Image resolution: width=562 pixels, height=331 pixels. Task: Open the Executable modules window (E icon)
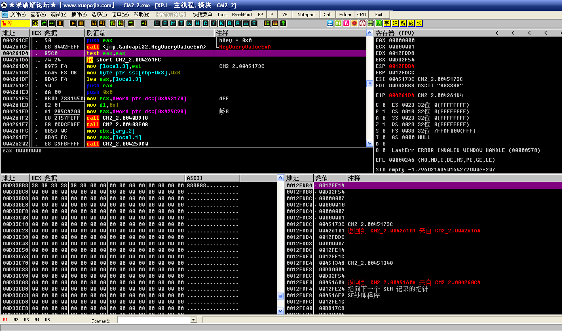coord(165,23)
